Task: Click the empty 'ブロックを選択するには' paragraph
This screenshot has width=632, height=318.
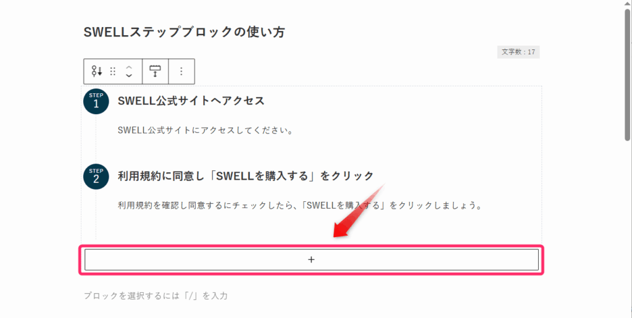Action: coord(156,296)
